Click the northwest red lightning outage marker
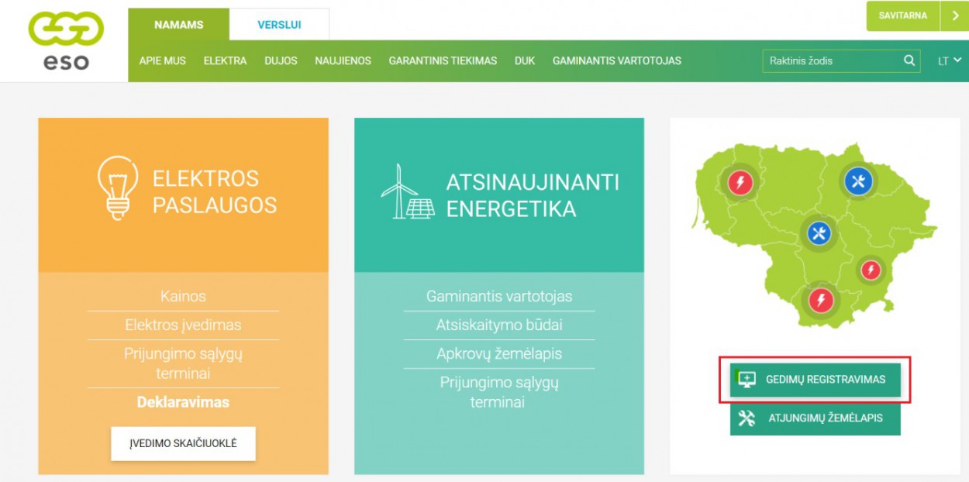 [x=740, y=183]
